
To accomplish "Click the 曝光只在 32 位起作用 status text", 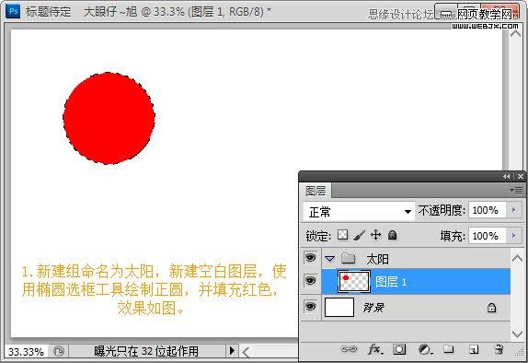I will point(146,351).
